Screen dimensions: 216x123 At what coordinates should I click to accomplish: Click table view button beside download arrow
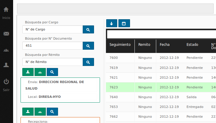124,23
